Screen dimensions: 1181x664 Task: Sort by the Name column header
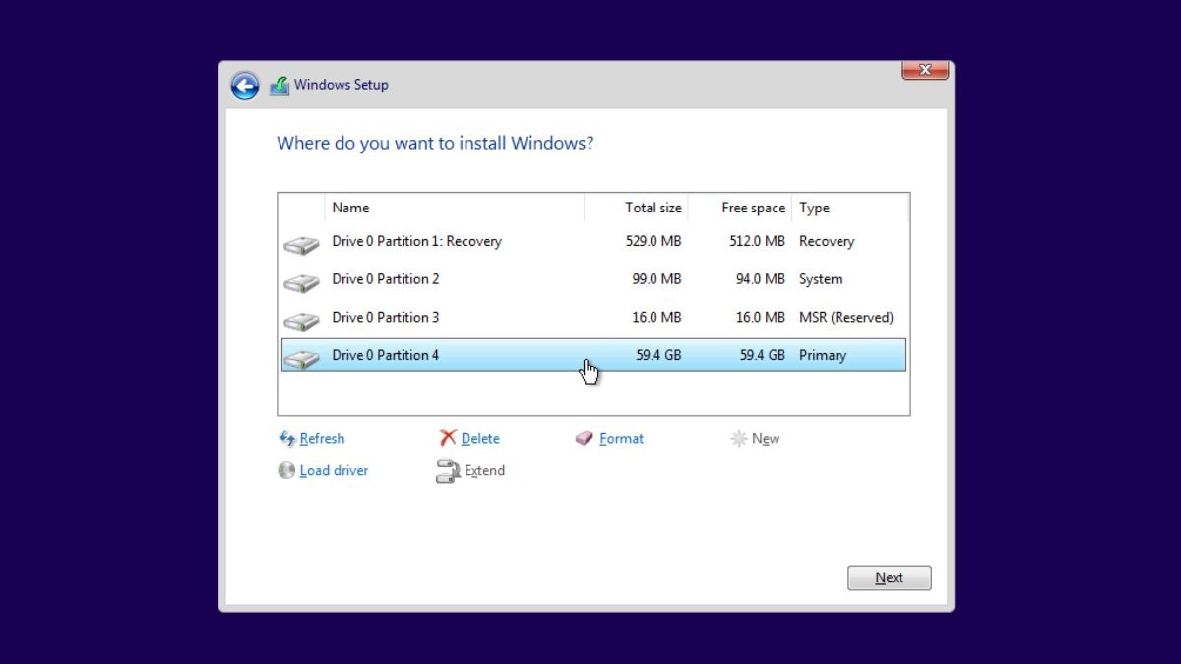(454, 208)
